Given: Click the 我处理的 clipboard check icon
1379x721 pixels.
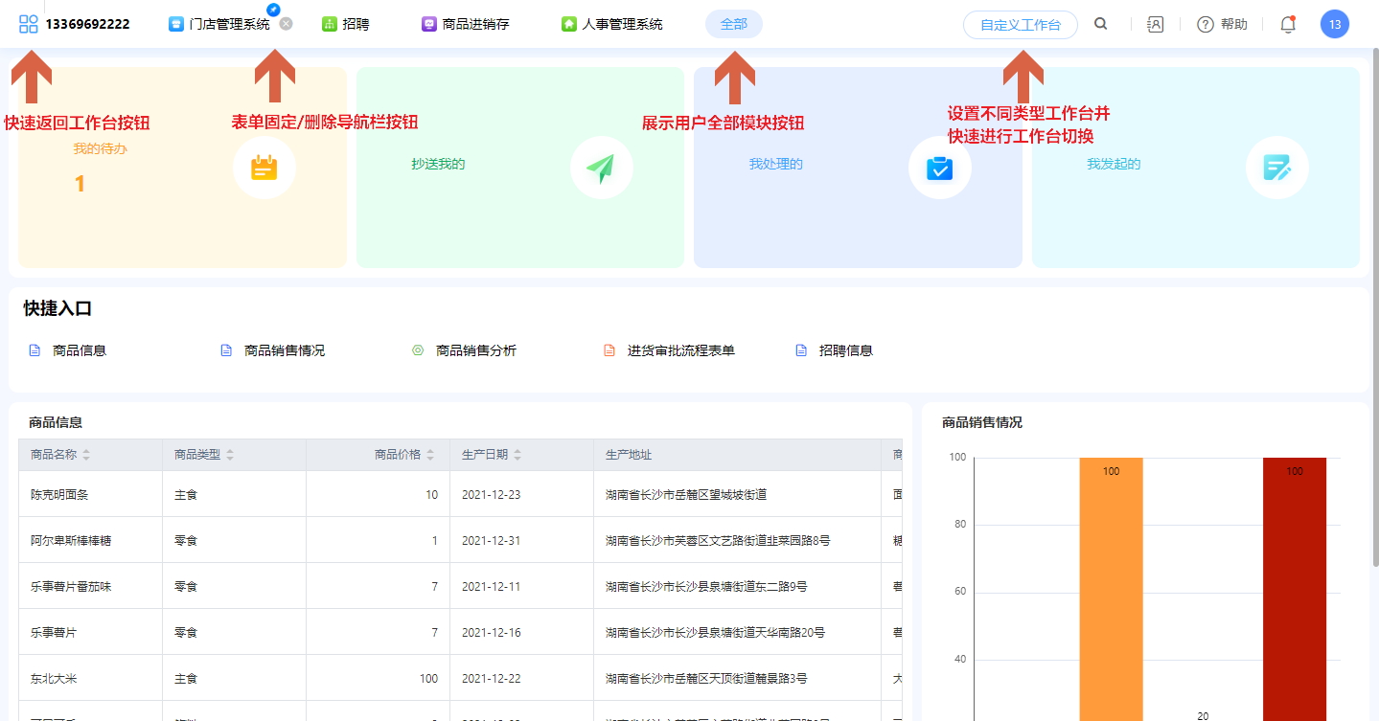Looking at the screenshot, I should pos(939,169).
